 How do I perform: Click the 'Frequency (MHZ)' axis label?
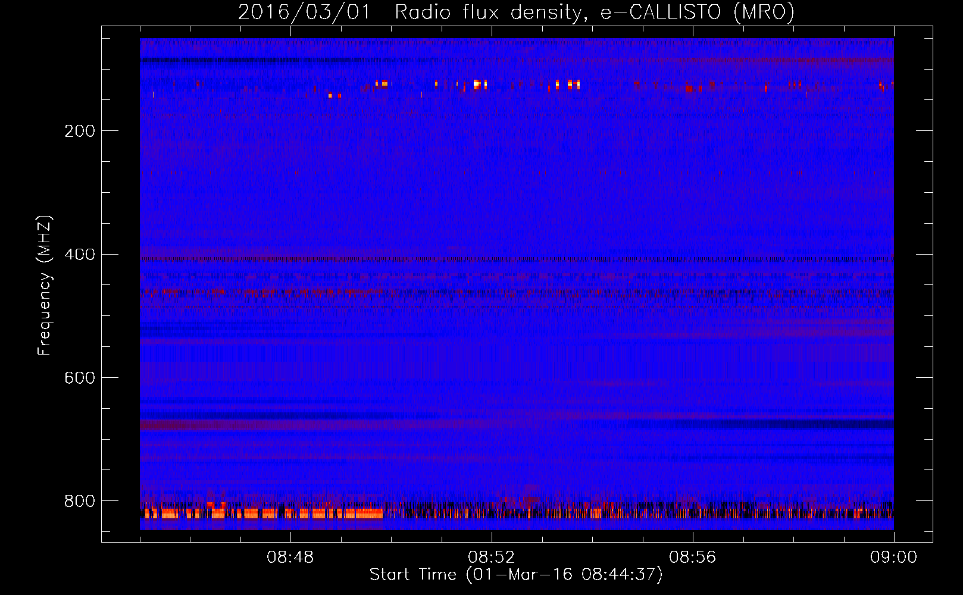pyautogui.click(x=45, y=286)
